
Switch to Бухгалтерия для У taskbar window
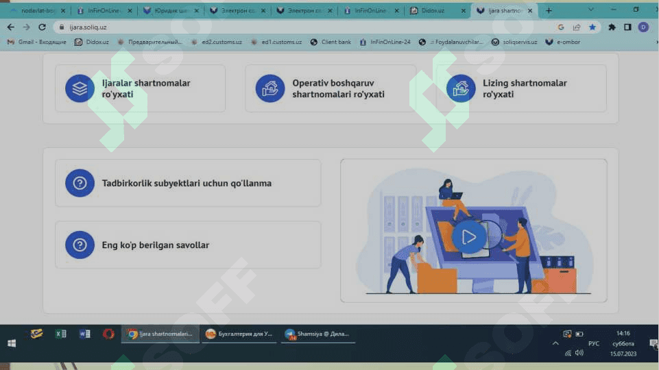click(x=239, y=334)
